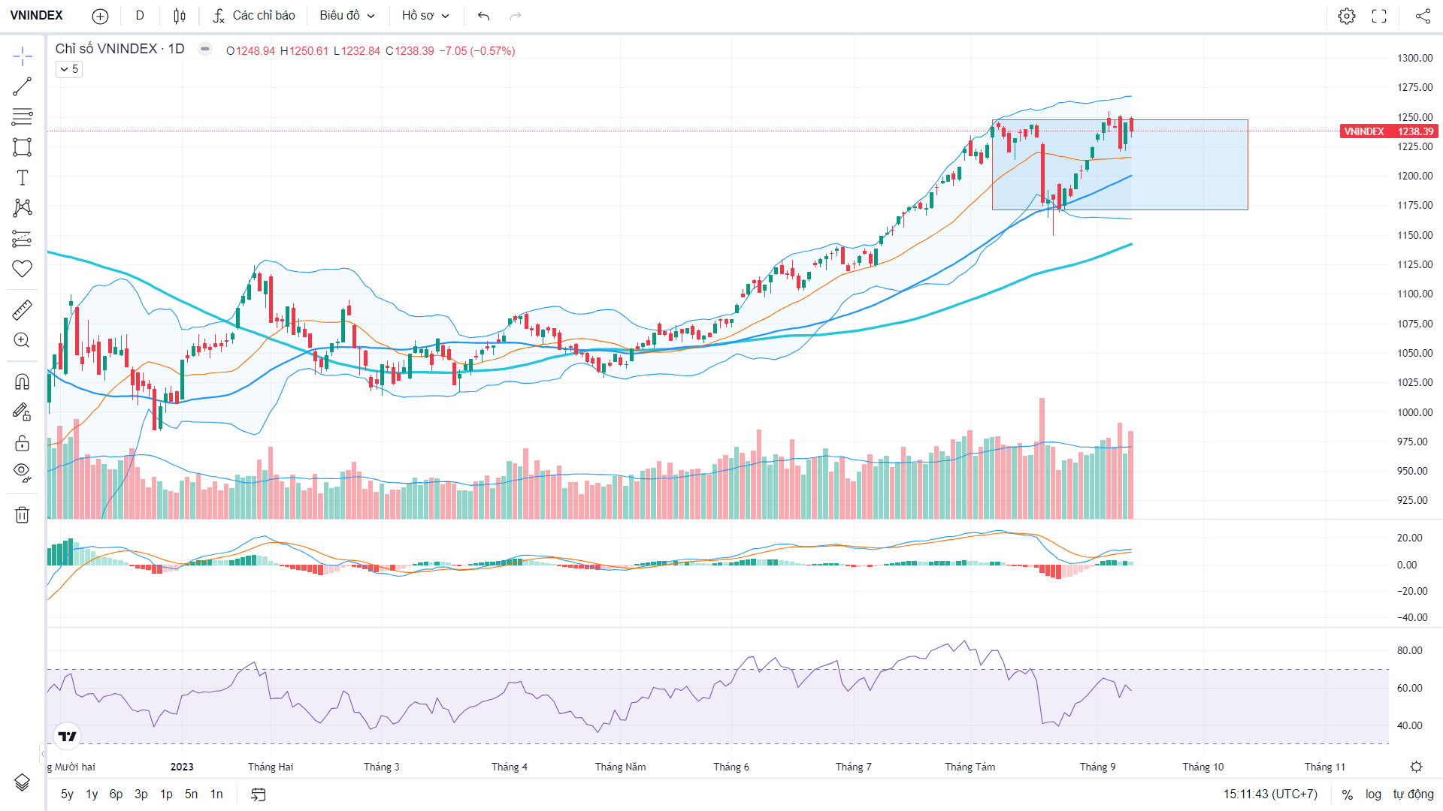Click the share chart icon

[1423, 16]
